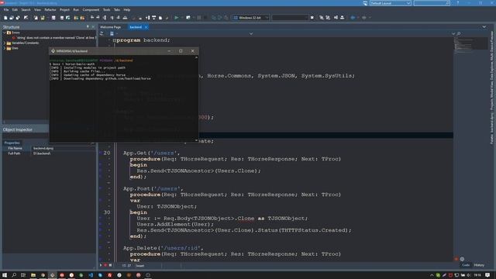Click the help question mark icon
Viewport: 496px width, 279px height.
point(458,3)
